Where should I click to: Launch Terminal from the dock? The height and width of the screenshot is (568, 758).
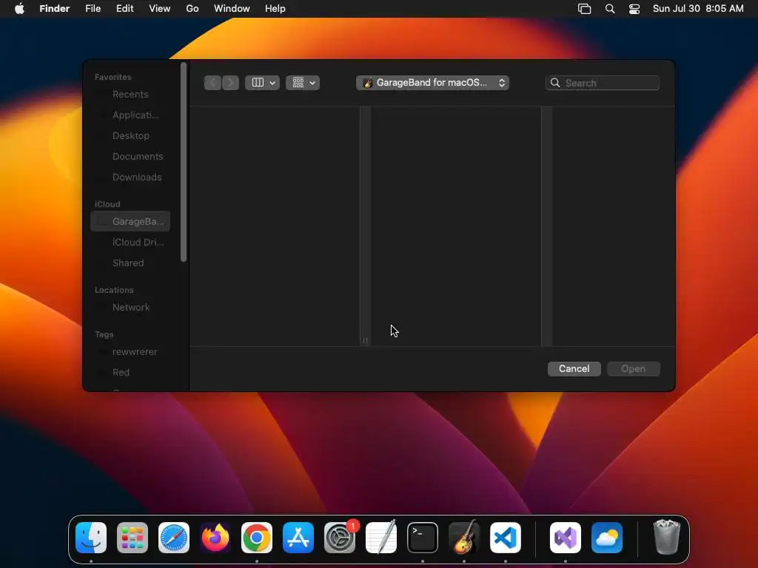423,538
